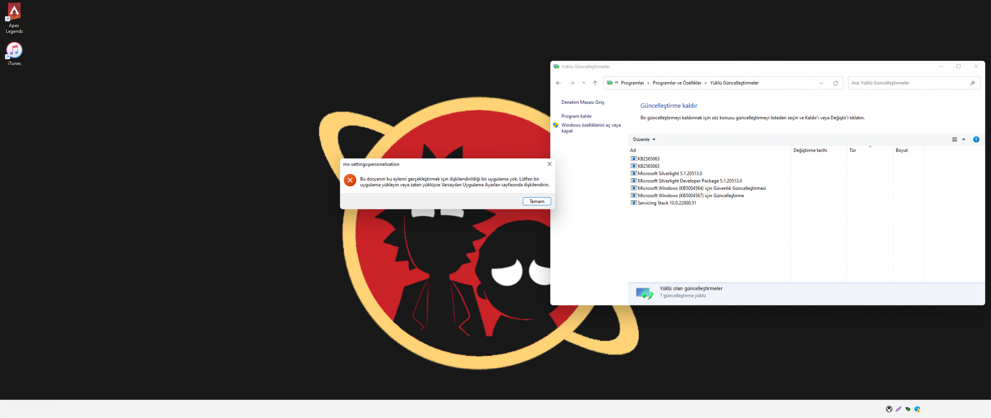
Task: Click Programlar in the breadcrumb path
Action: (632, 83)
